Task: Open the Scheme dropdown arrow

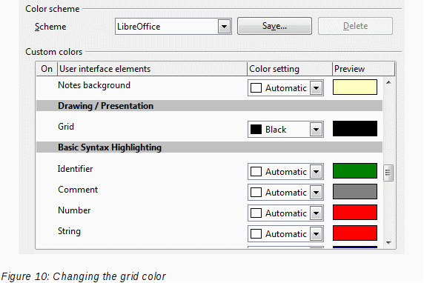Action: click(224, 27)
